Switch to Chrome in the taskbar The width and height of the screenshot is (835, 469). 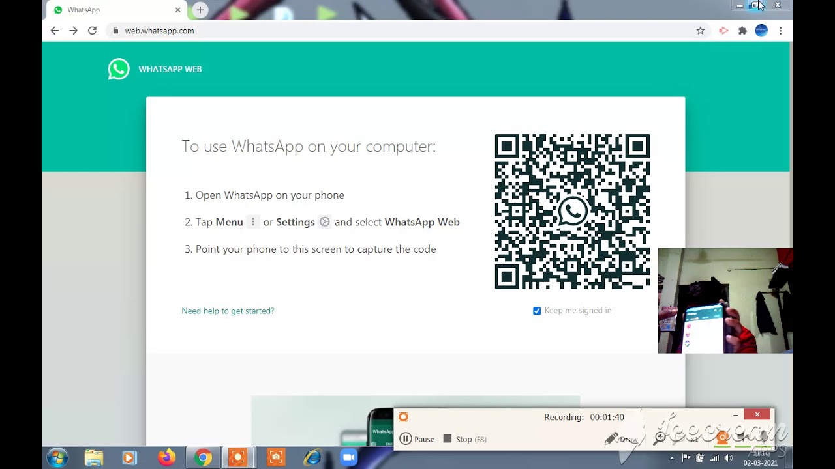[203, 458]
